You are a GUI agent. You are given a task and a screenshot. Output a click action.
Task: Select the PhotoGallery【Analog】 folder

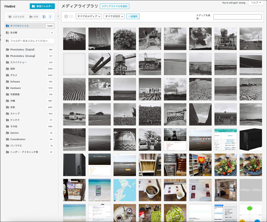coord(29,56)
